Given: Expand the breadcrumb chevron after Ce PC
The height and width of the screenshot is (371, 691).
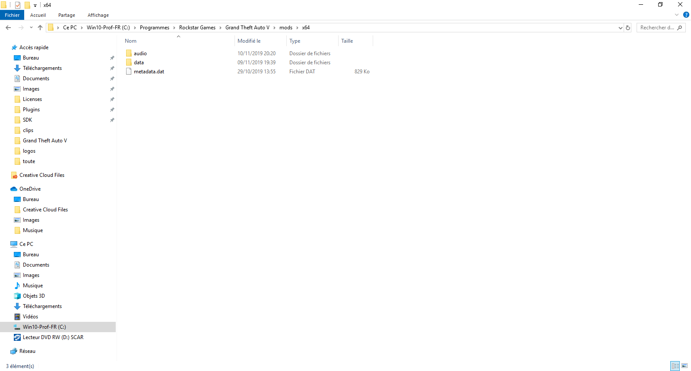Looking at the screenshot, I should click(82, 28).
